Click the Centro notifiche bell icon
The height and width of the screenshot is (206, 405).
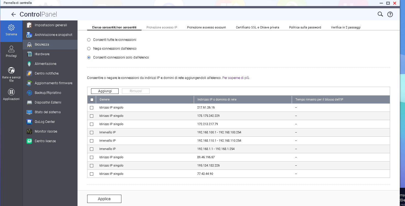tap(29, 73)
